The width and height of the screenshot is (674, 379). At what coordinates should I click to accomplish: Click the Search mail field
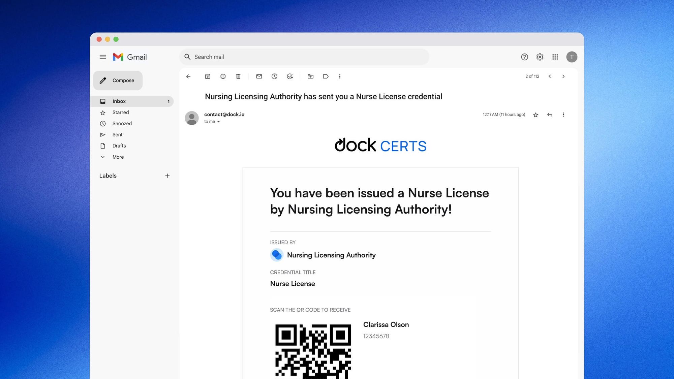(303, 57)
